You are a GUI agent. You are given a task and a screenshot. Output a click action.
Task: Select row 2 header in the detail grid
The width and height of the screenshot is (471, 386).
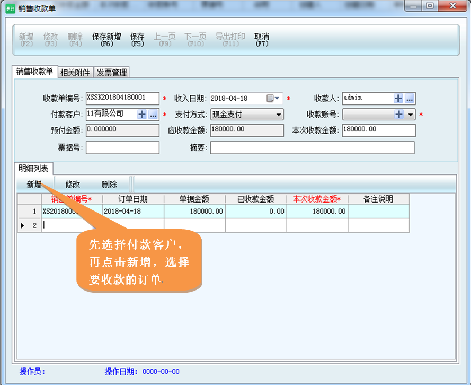pos(30,225)
